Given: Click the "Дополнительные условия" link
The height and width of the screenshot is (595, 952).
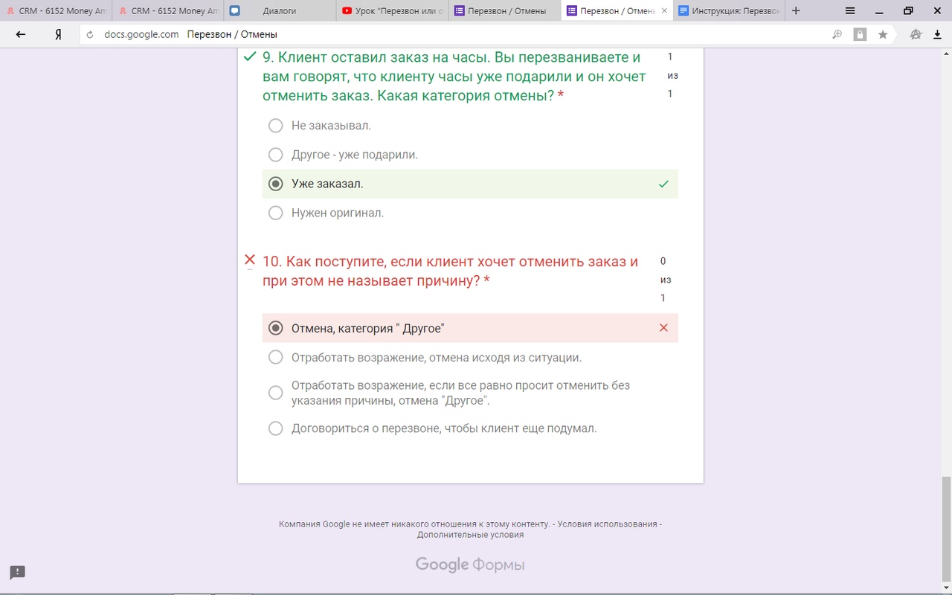Looking at the screenshot, I should point(470,535).
